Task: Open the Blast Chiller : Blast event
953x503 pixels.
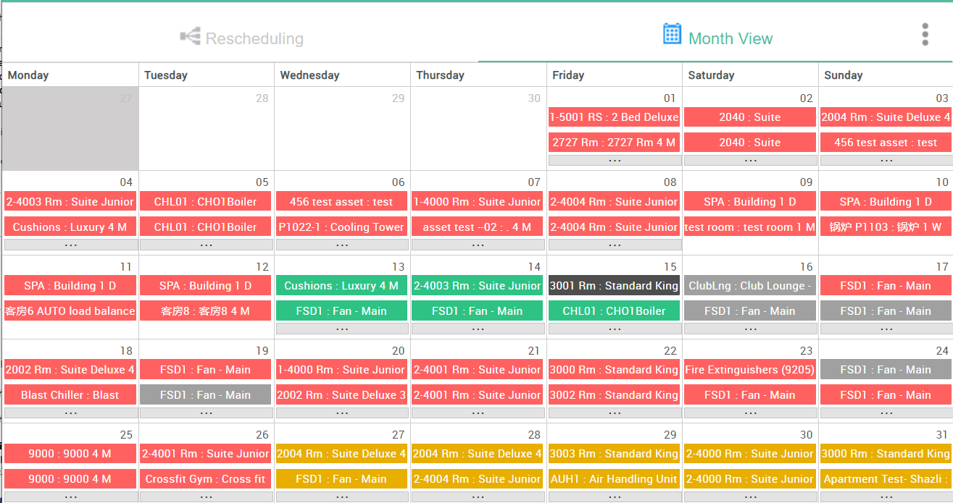Action: [70, 395]
